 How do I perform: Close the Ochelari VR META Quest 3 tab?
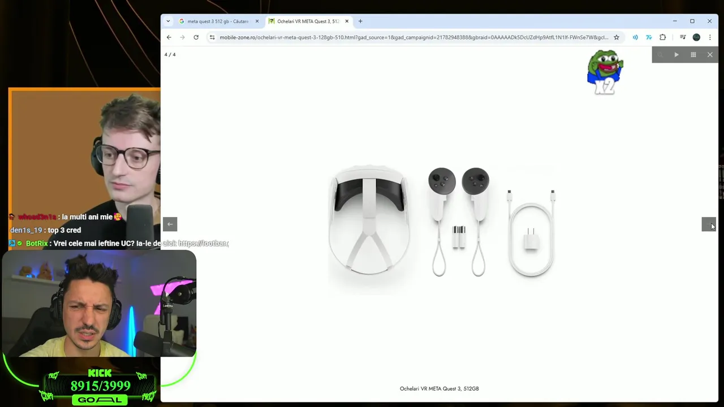(347, 21)
